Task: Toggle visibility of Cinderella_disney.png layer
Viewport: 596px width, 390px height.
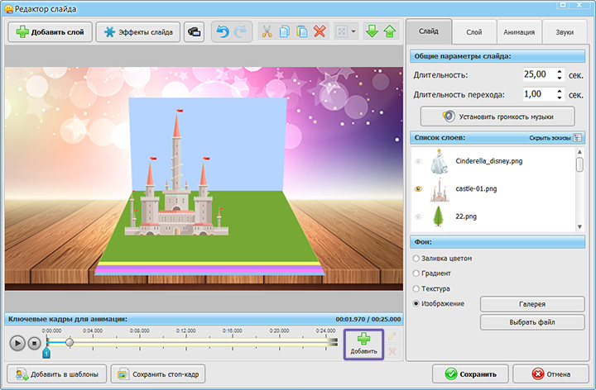Action: 418,161
